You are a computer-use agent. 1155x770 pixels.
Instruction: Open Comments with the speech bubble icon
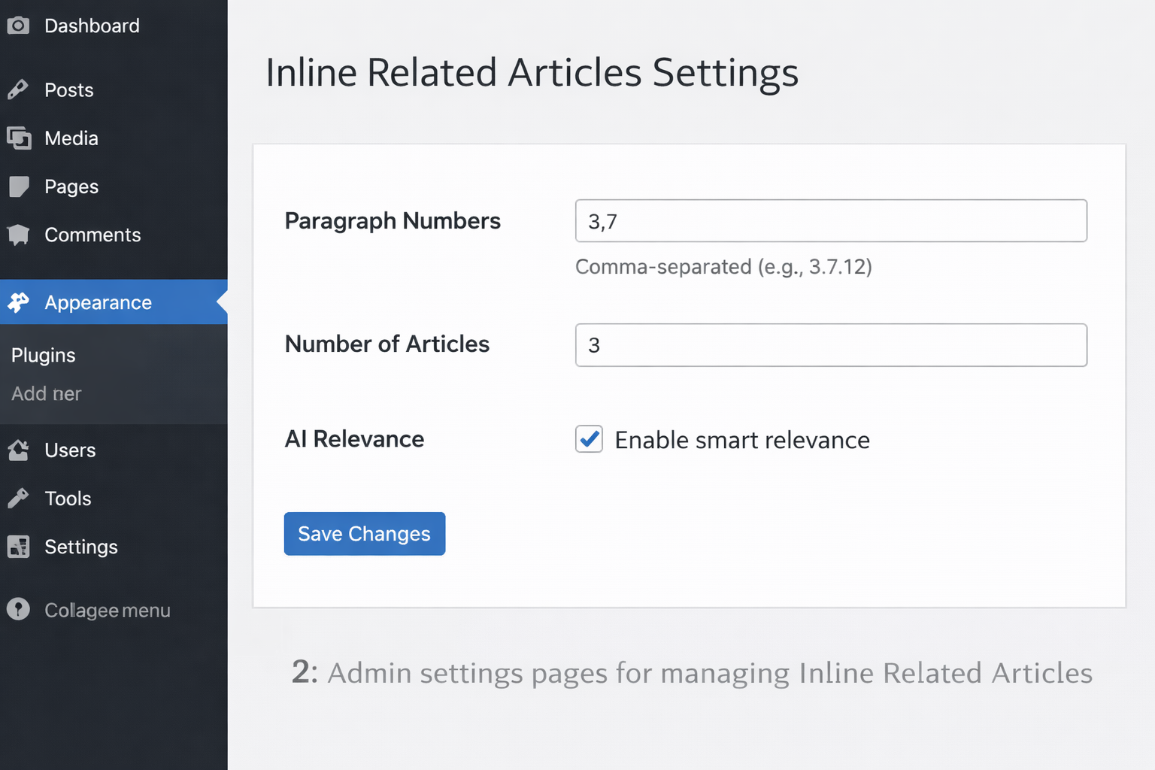click(19, 235)
